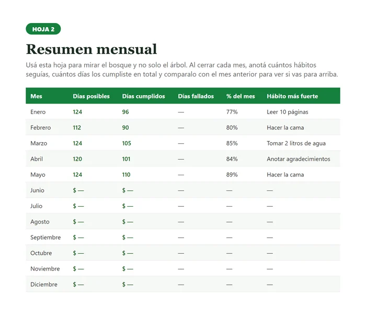Viewport: 366px width, 315px height.
Task: Click the HOJA 2 badge
Action: pyautogui.click(x=43, y=29)
